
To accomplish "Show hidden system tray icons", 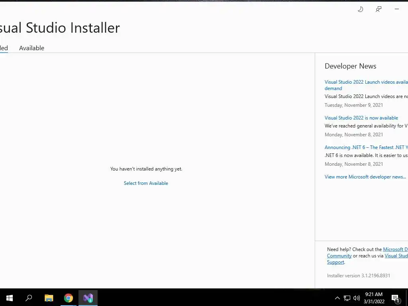I will pyautogui.click(x=337, y=298).
